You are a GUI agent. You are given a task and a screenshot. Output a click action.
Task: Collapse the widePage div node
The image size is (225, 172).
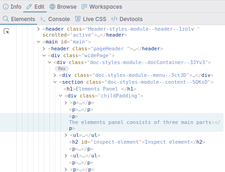[44, 55]
